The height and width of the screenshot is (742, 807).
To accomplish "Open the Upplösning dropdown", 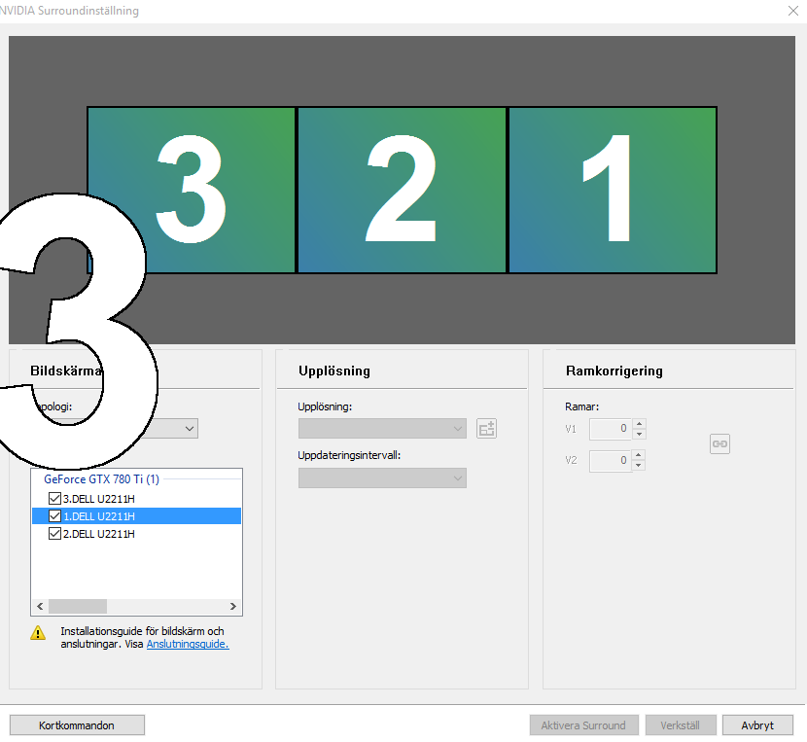I will click(x=382, y=429).
